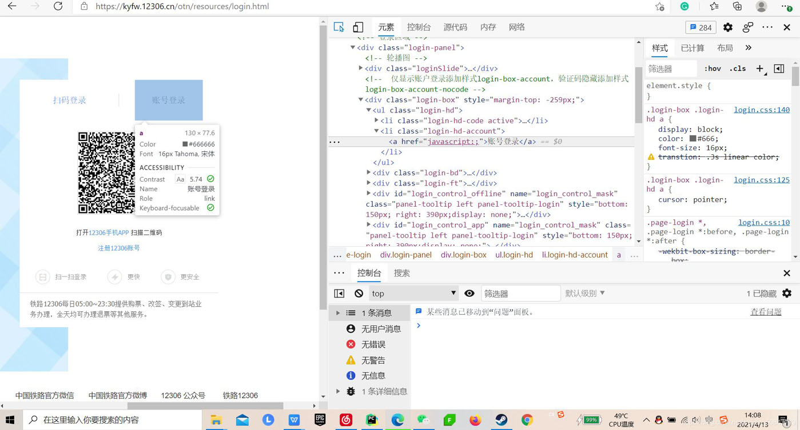Toggle element classes with .cls

tap(738, 68)
